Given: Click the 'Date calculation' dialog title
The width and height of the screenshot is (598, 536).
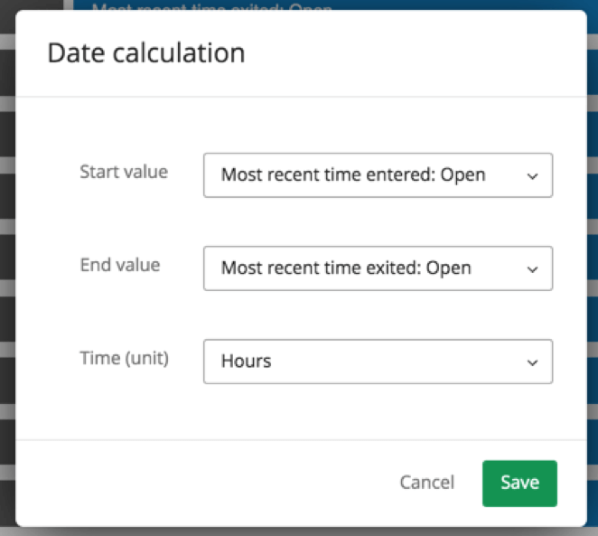Looking at the screenshot, I should [x=145, y=53].
